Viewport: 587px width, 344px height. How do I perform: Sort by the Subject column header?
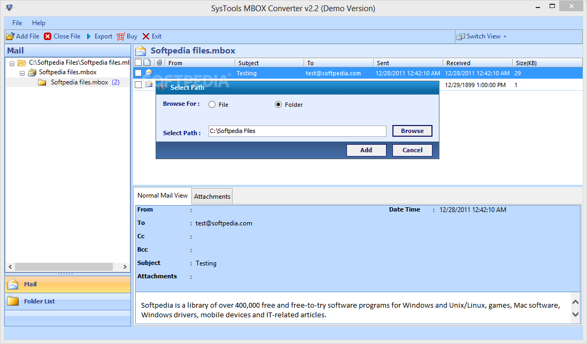click(x=269, y=63)
